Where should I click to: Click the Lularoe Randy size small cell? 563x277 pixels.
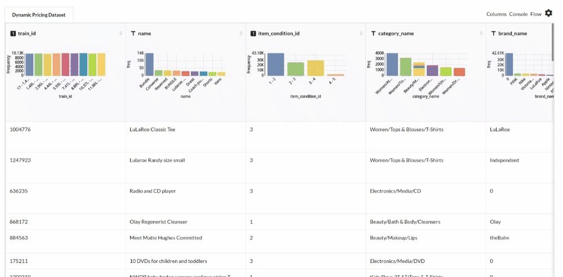[x=186, y=168]
